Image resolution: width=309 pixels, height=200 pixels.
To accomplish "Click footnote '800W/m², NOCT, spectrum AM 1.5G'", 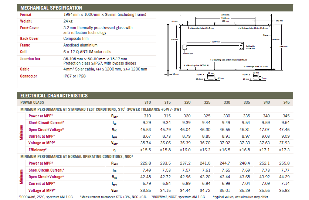I will click(178, 197).
